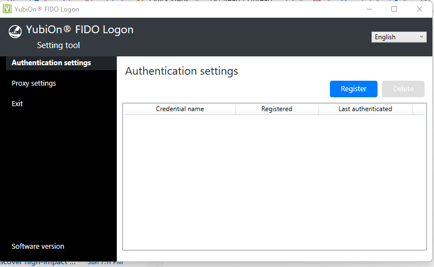This screenshot has width=434, height=267.
Task: Open Proxy settings in the sidebar
Action: 34,83
